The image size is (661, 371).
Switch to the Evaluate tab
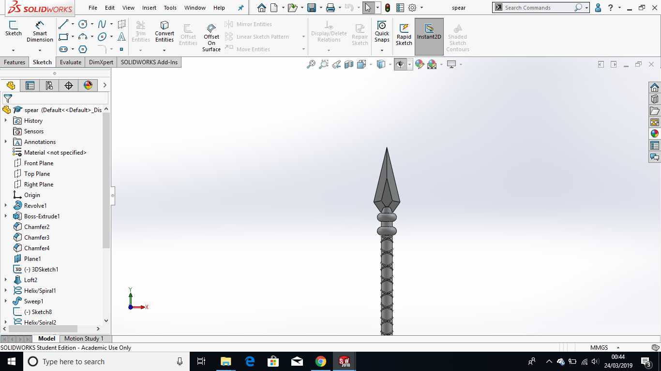[x=71, y=62]
